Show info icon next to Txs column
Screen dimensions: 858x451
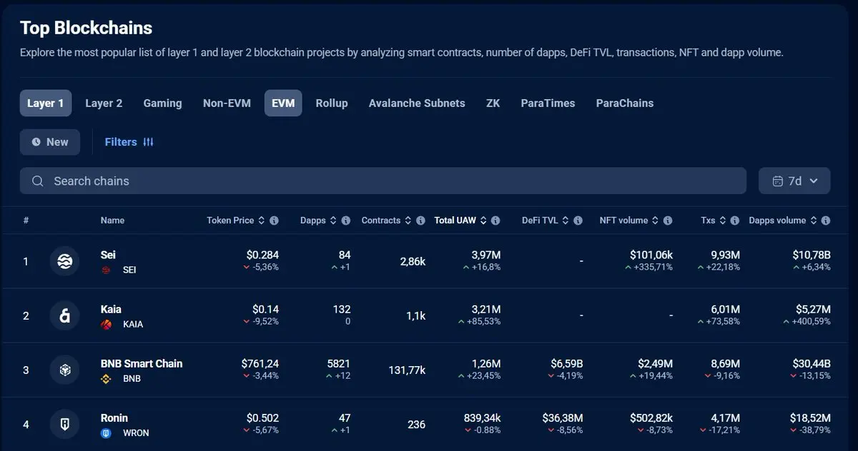coord(736,221)
